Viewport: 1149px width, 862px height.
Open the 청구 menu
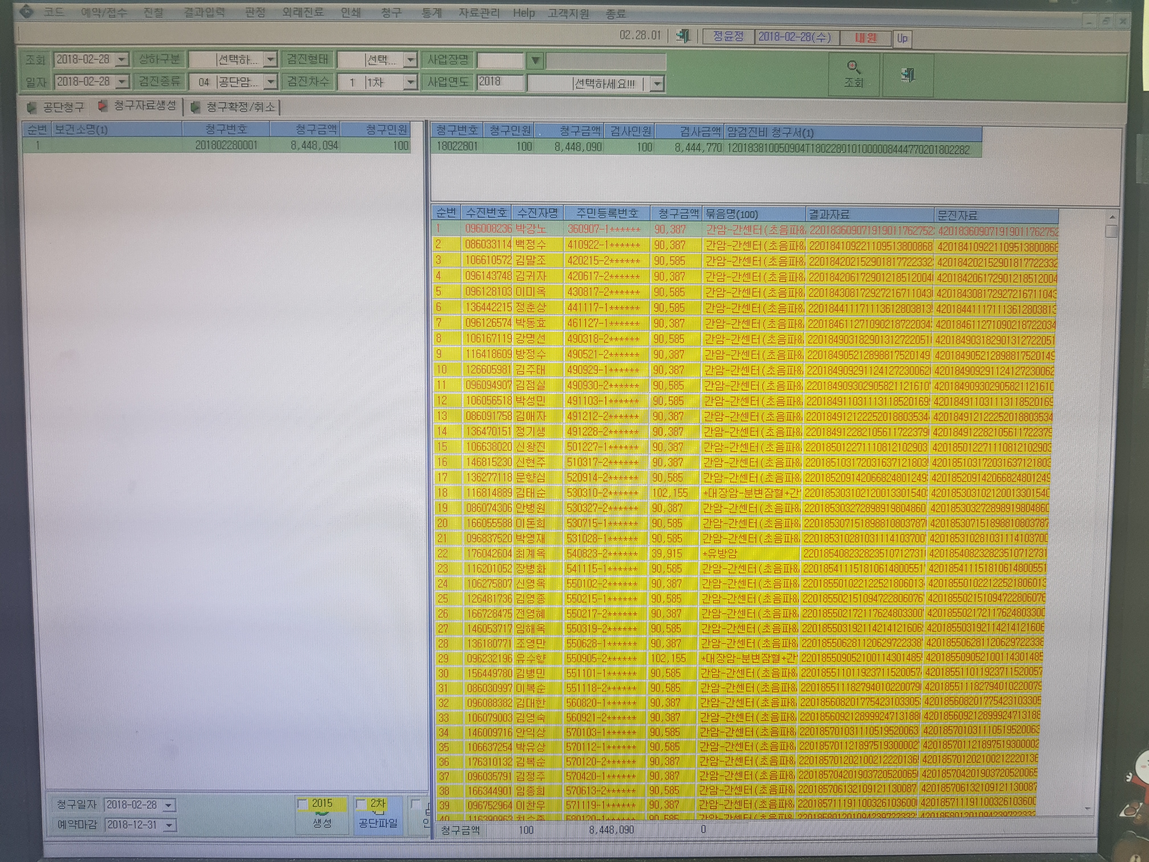[x=391, y=13]
